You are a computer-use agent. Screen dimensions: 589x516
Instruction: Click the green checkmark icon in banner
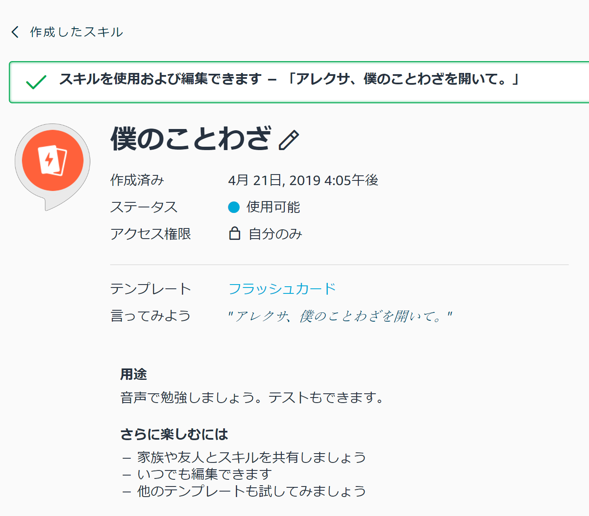[x=36, y=82]
